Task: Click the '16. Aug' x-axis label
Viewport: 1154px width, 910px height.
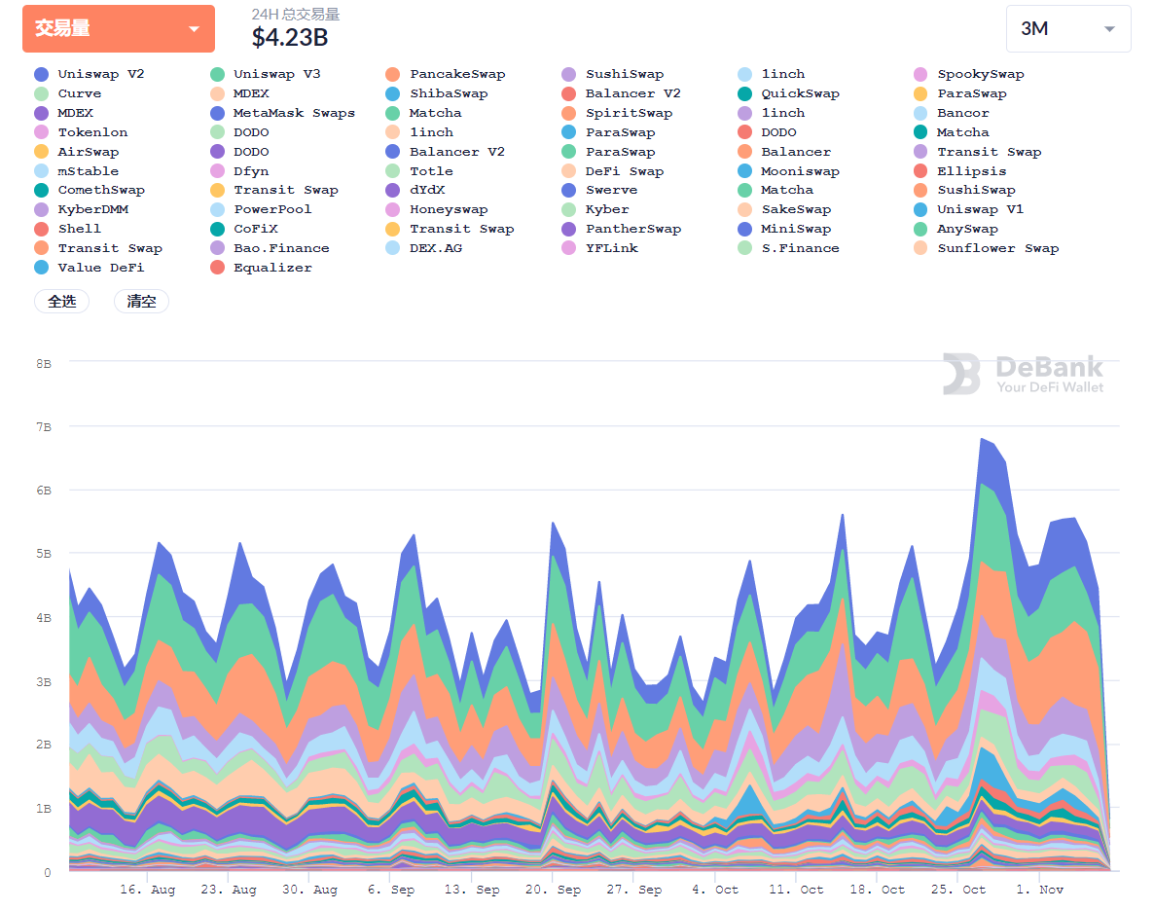Action: click(x=148, y=890)
